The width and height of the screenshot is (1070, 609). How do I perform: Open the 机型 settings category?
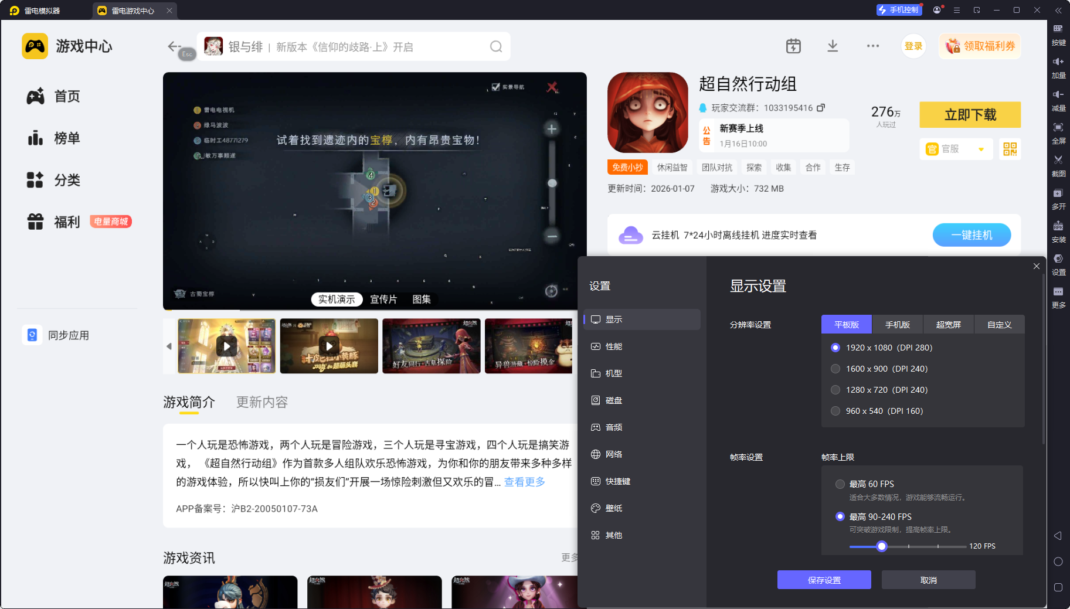(642, 373)
